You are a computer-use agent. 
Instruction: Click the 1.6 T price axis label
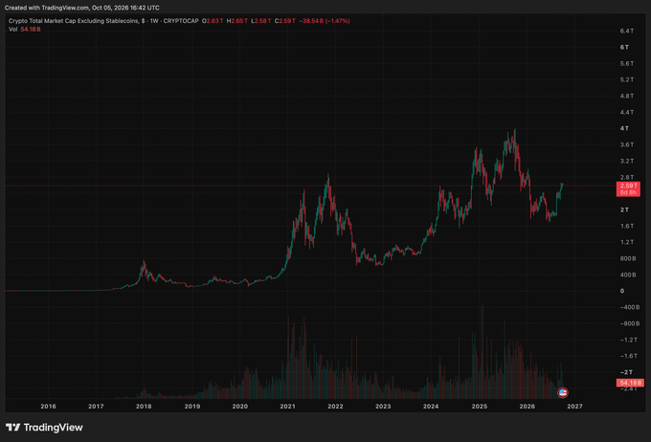point(627,226)
